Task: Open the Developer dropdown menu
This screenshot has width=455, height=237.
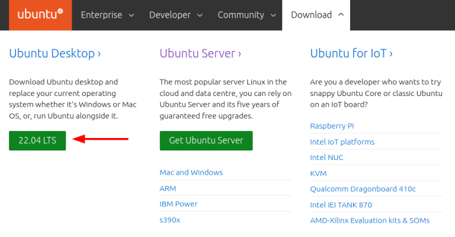Action: (175, 15)
